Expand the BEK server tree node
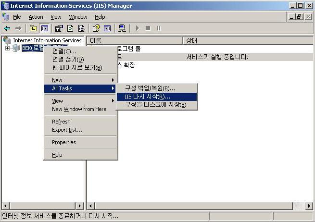 point(7,48)
